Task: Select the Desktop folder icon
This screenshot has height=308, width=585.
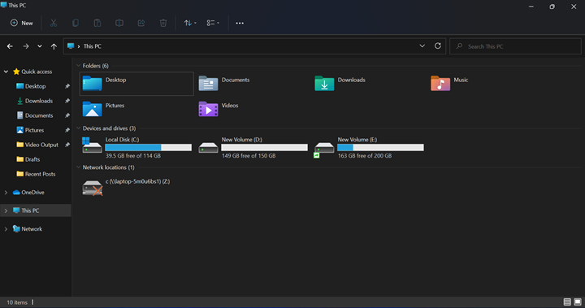Action: [x=92, y=83]
